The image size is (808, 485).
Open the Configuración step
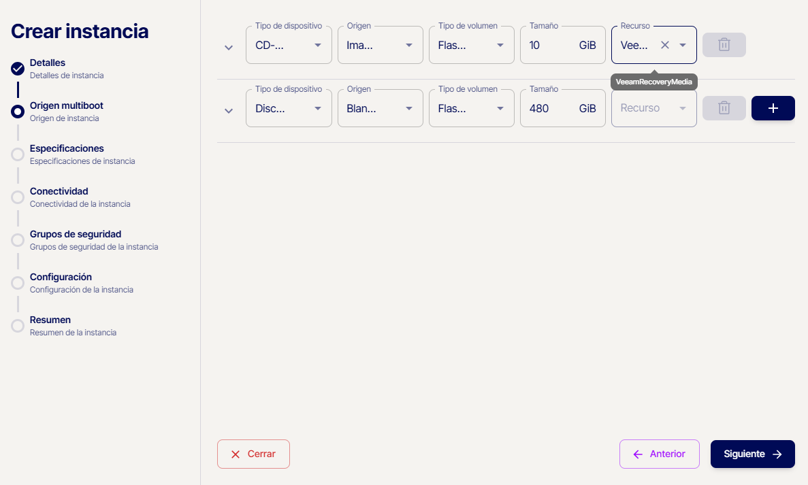coord(61,277)
